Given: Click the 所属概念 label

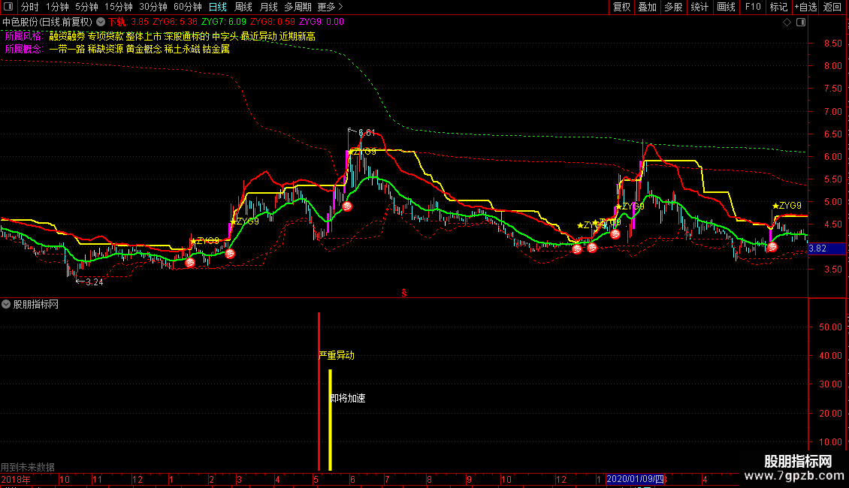Looking at the screenshot, I should point(23,50).
